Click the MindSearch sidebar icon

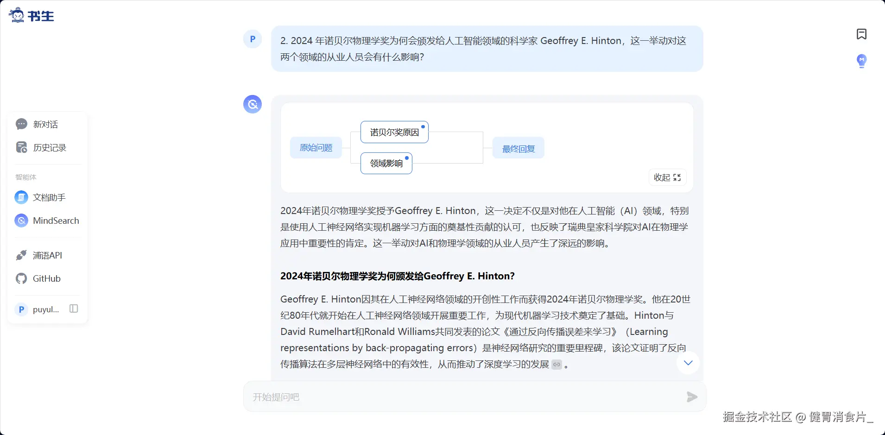[x=21, y=221]
